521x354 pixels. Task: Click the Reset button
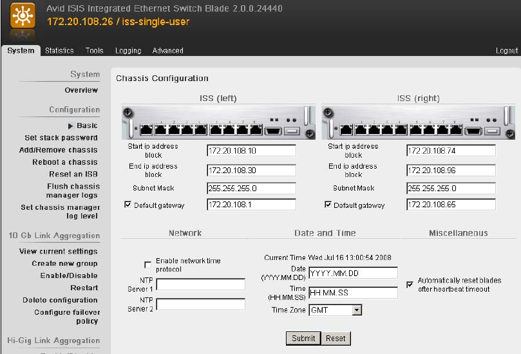(336, 339)
